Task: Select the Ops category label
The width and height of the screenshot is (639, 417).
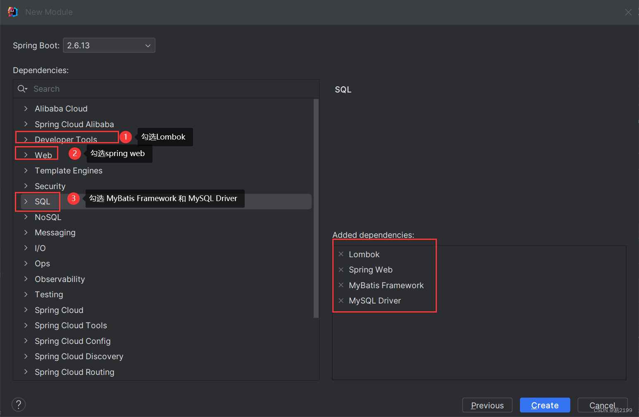Action: pyautogui.click(x=42, y=263)
